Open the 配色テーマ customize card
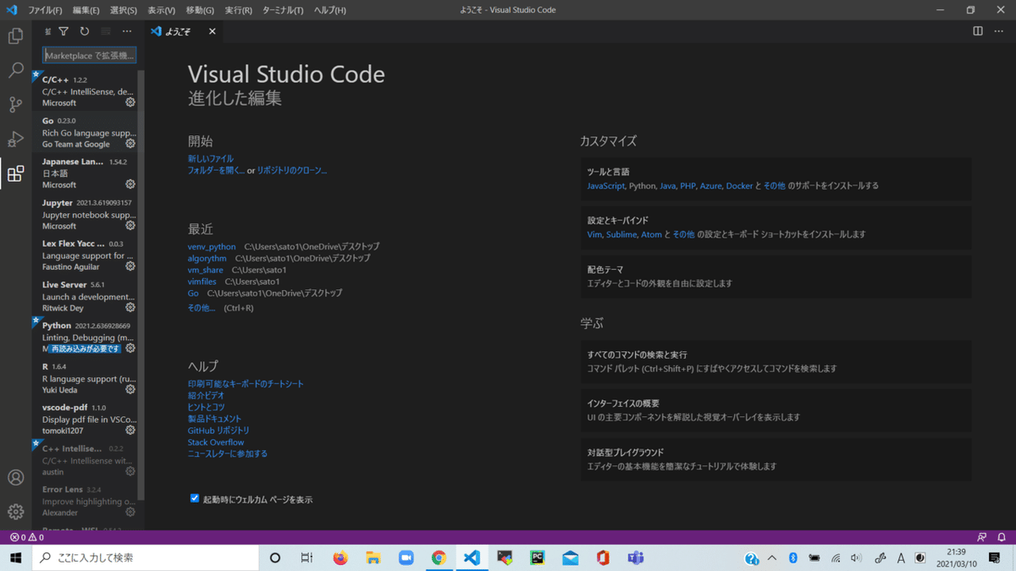 pos(776,276)
